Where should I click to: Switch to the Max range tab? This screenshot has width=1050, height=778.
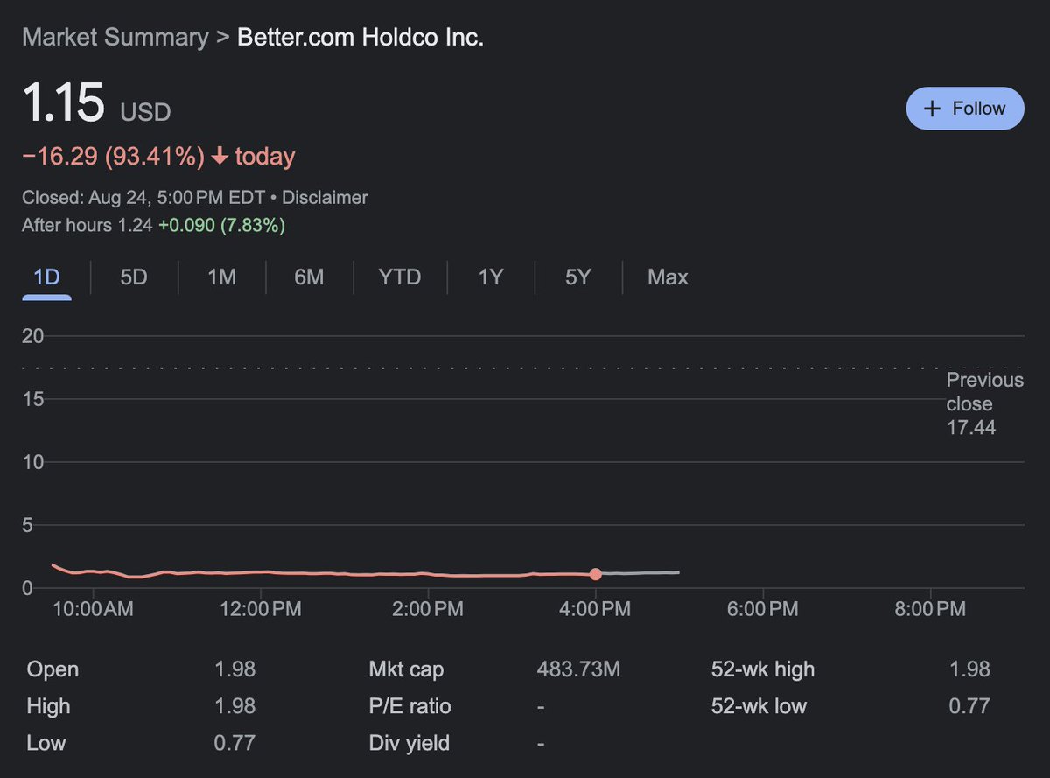click(x=668, y=277)
